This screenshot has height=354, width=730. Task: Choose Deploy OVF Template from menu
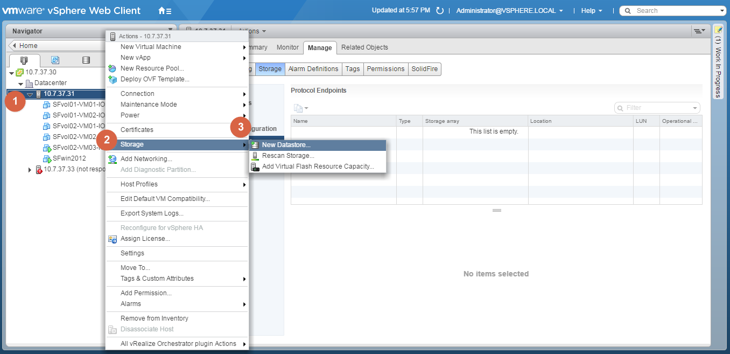click(x=177, y=79)
